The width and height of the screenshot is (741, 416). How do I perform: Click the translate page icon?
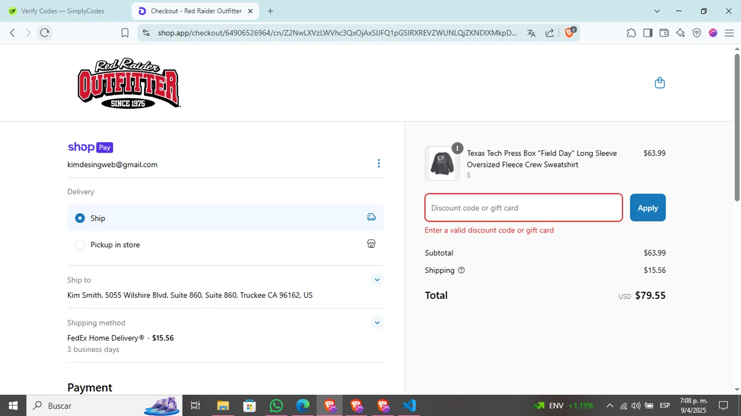point(531,33)
